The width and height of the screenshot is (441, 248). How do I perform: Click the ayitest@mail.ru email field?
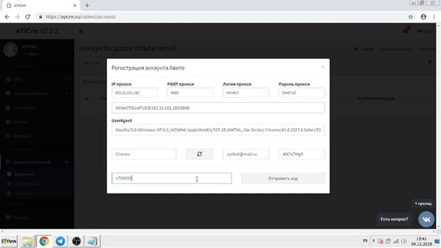click(x=246, y=154)
